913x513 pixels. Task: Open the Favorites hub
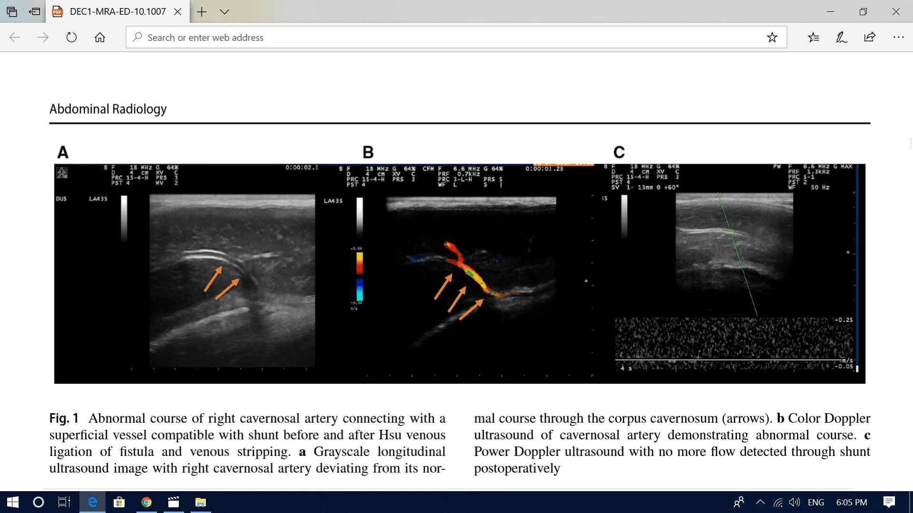[x=814, y=38]
